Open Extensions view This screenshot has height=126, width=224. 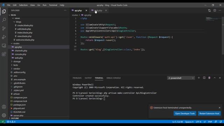coord(4,54)
